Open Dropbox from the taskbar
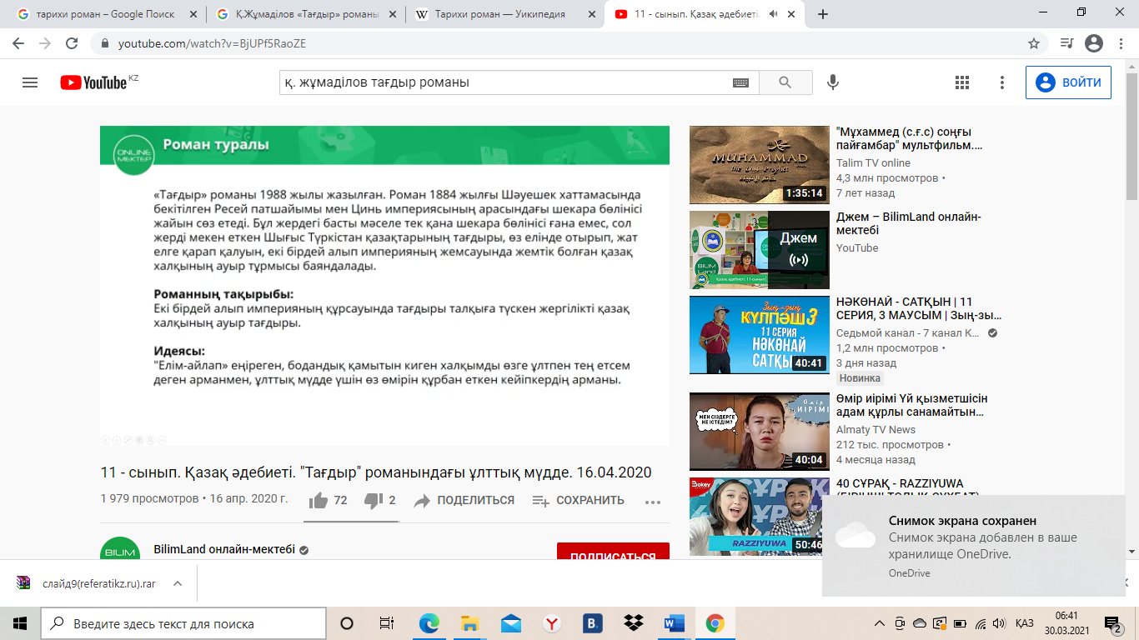 click(x=633, y=623)
